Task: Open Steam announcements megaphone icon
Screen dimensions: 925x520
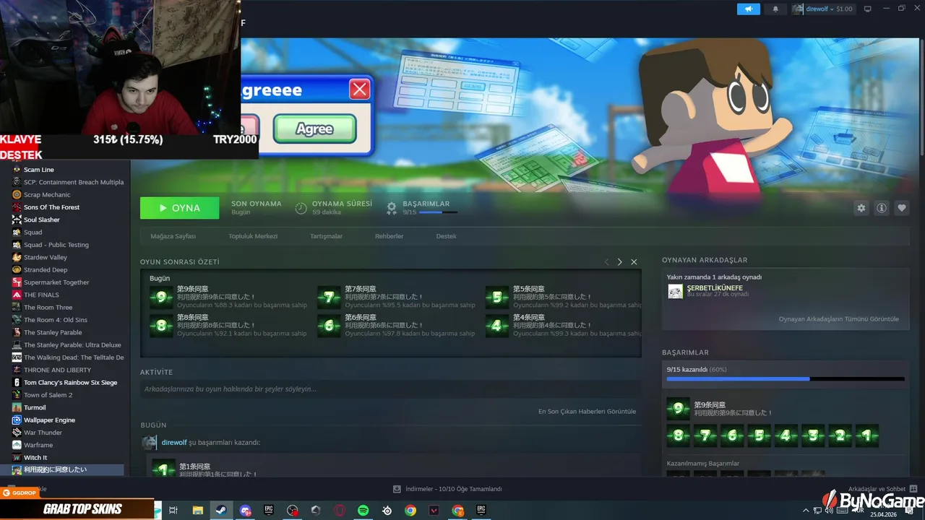Action: pos(749,9)
